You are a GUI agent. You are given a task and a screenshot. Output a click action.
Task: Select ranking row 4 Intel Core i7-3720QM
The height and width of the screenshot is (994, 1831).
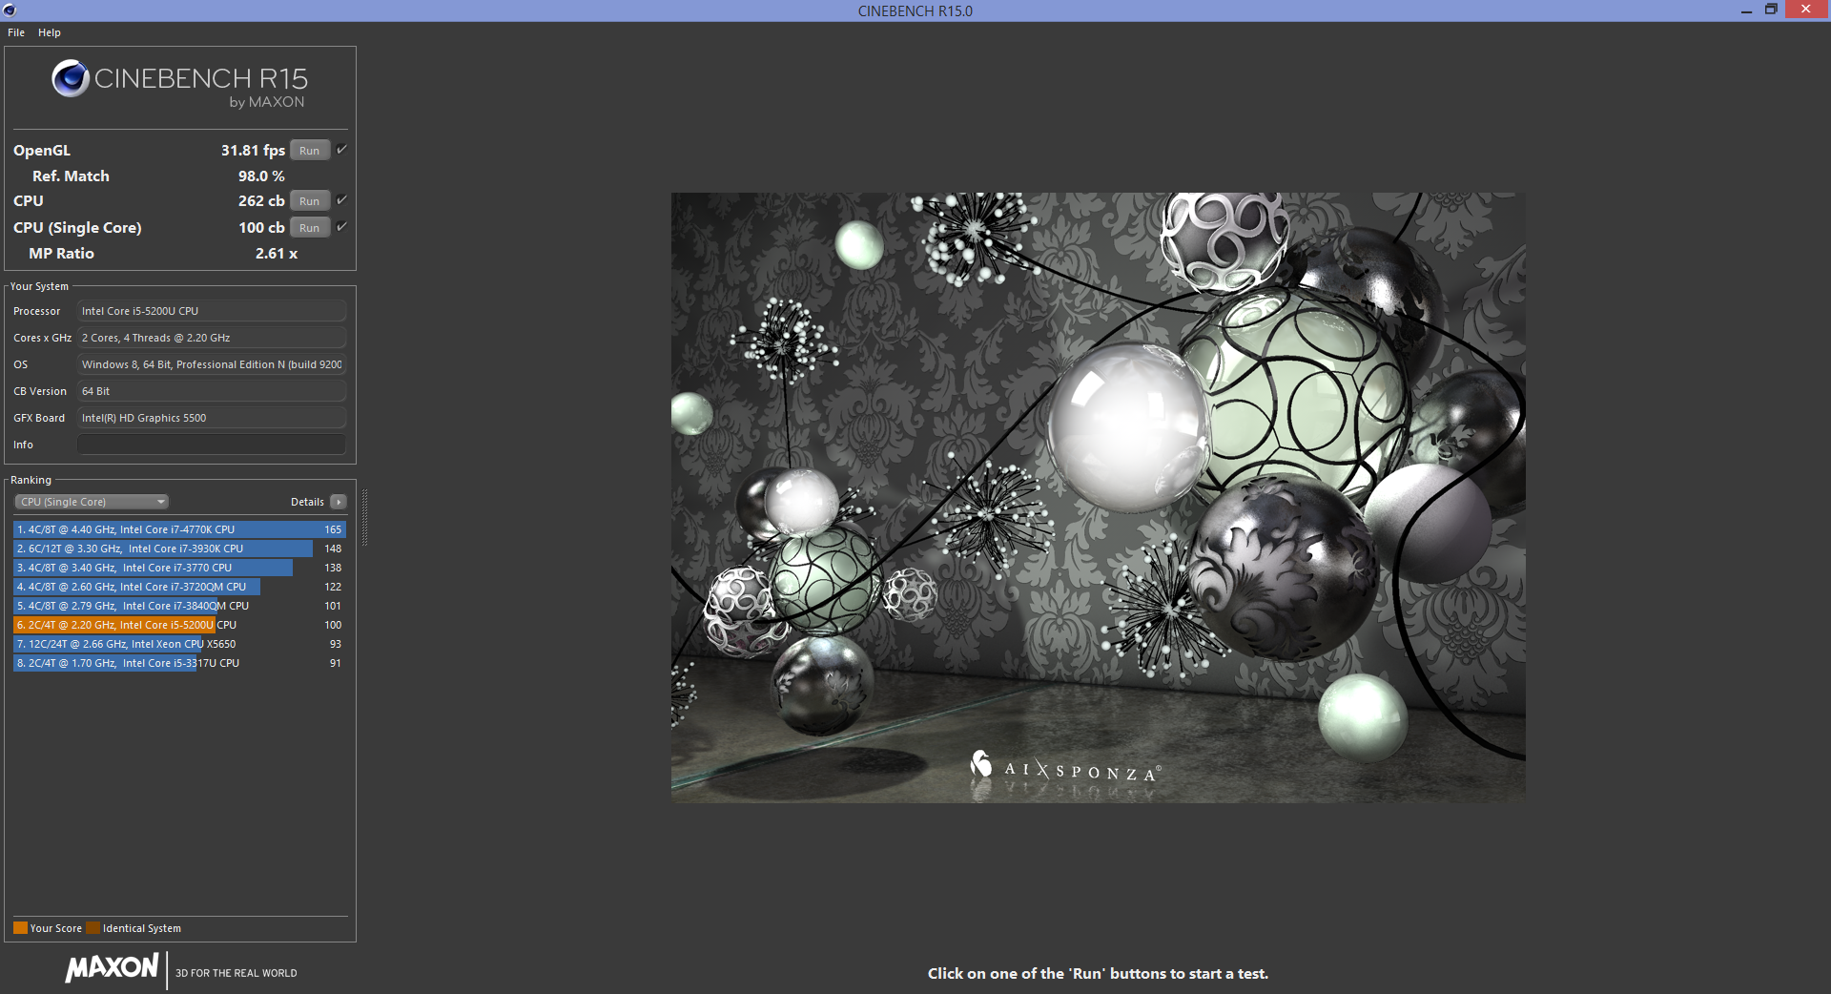coord(179,587)
